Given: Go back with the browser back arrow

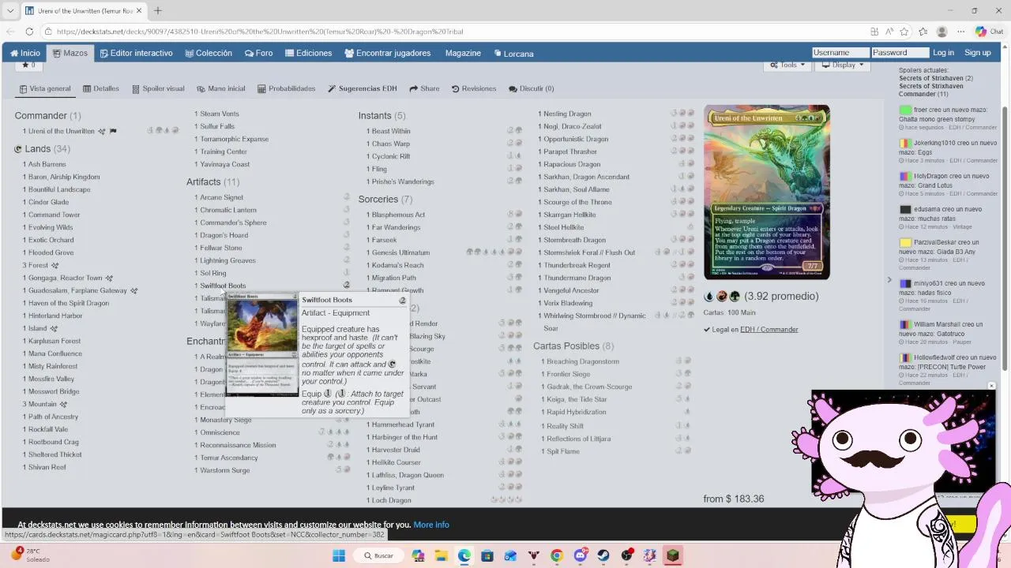Looking at the screenshot, I should (x=9, y=32).
